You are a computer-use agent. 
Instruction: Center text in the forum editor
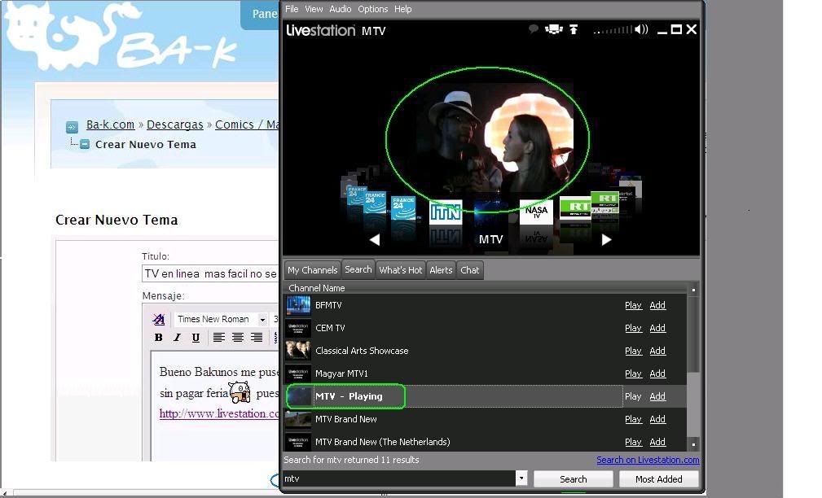click(x=238, y=338)
